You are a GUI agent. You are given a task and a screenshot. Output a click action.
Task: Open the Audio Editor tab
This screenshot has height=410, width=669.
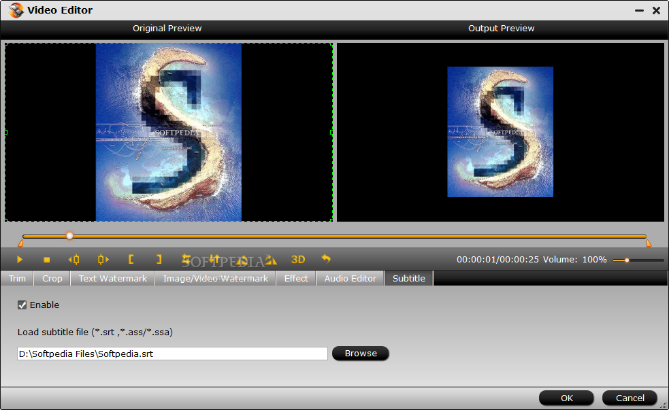point(350,278)
